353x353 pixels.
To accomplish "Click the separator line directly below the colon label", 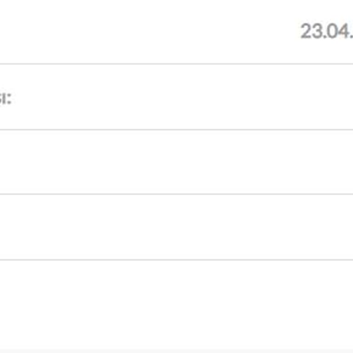I will point(176,130).
